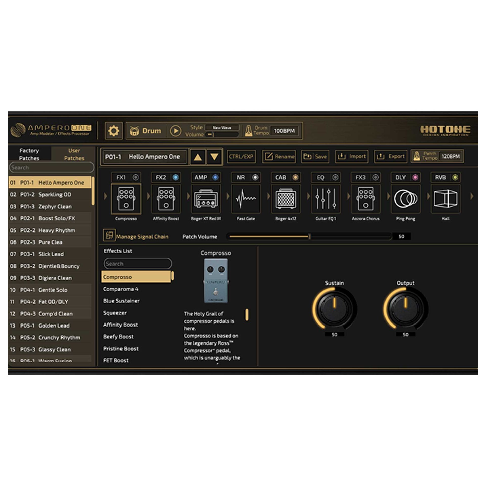This screenshot has width=486, height=486.
Task: Click the Import download icon
Action: 341,156
